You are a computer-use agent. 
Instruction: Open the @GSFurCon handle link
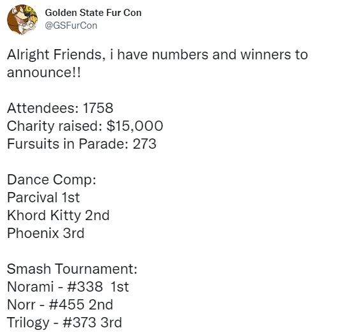pos(71,26)
